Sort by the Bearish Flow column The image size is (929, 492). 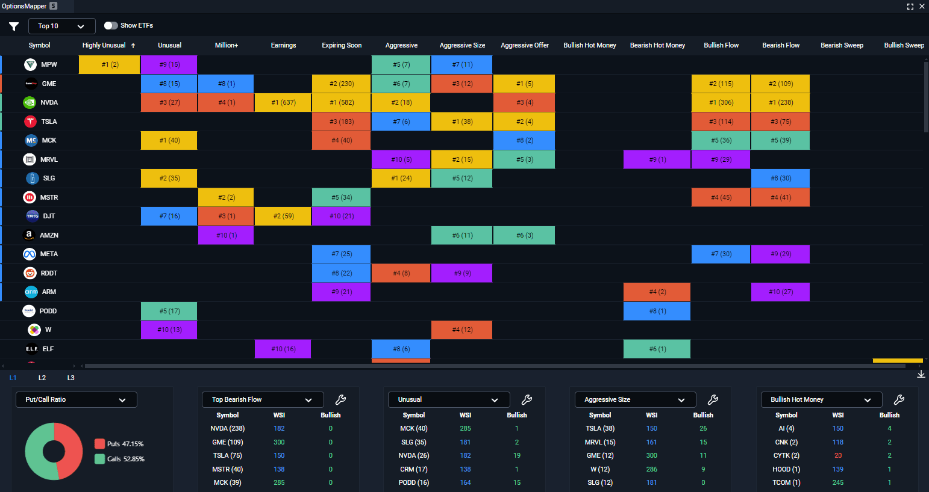(x=781, y=45)
